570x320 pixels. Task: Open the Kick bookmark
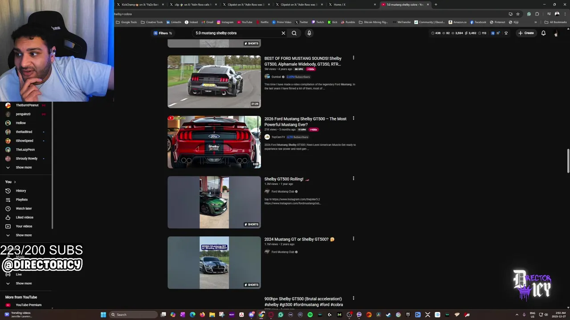point(333,22)
